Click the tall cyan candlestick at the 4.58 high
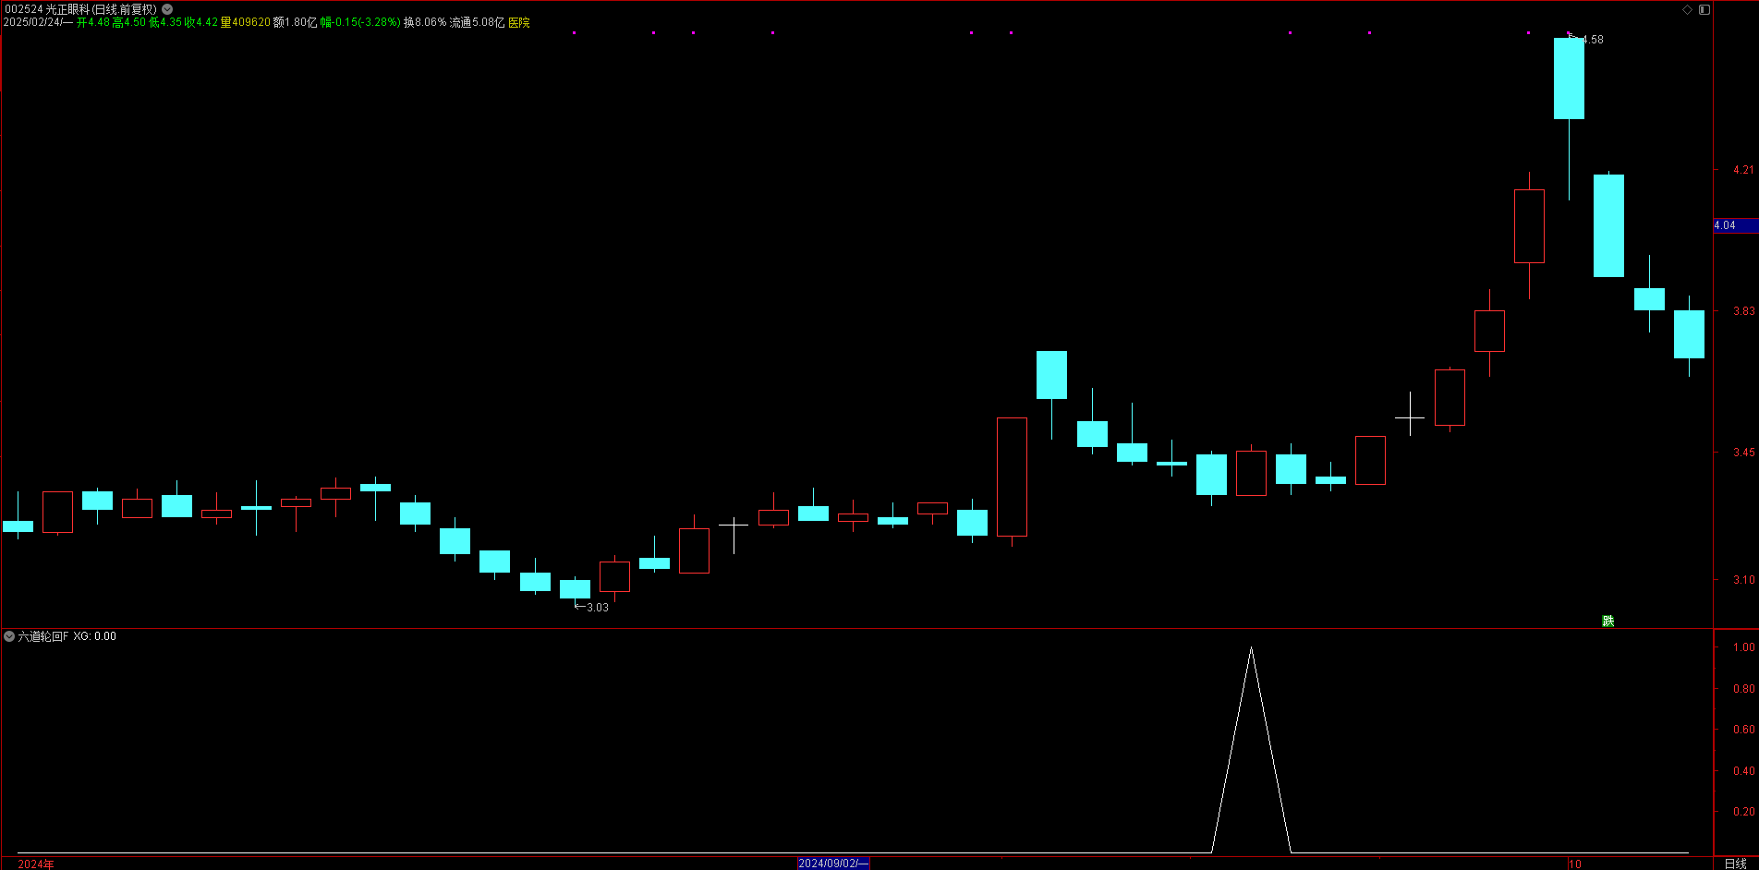 (x=1569, y=79)
